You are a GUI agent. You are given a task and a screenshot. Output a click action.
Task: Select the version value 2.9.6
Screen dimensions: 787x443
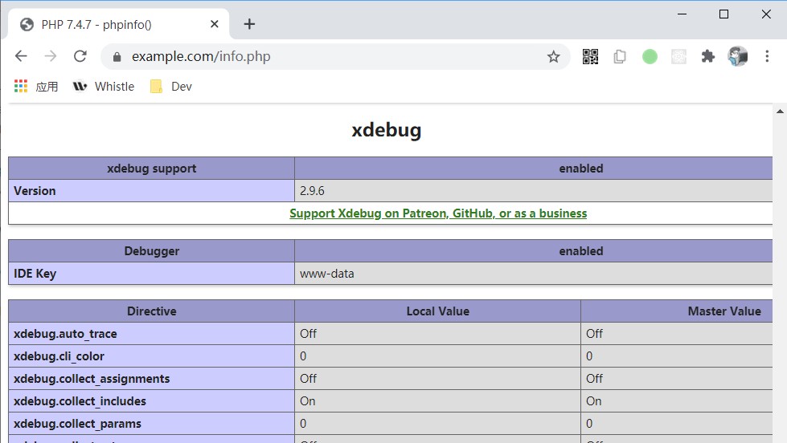coord(312,191)
